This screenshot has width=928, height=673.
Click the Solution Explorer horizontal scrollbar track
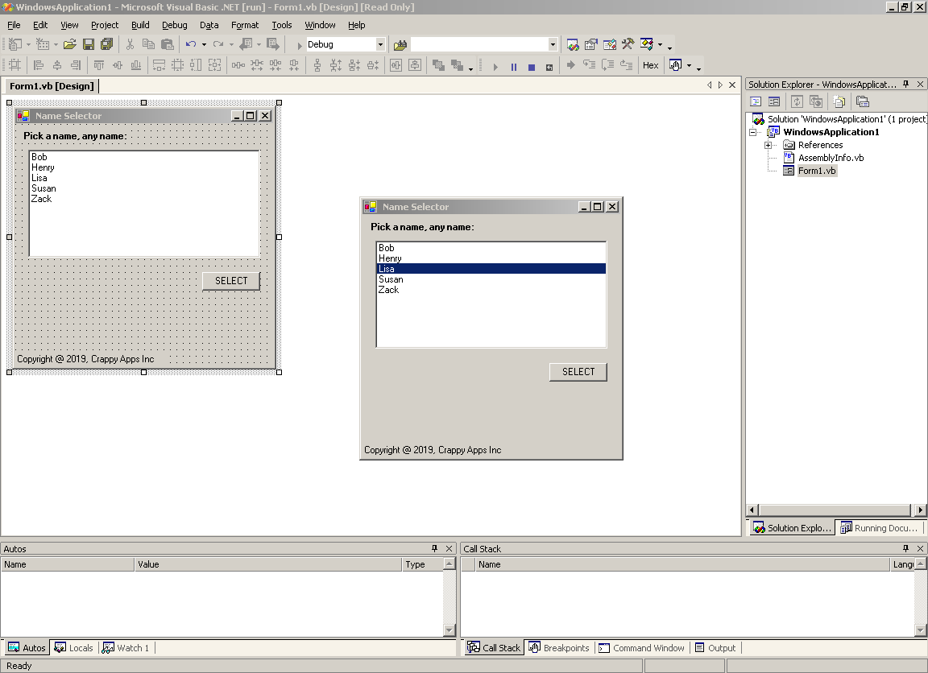pos(835,510)
